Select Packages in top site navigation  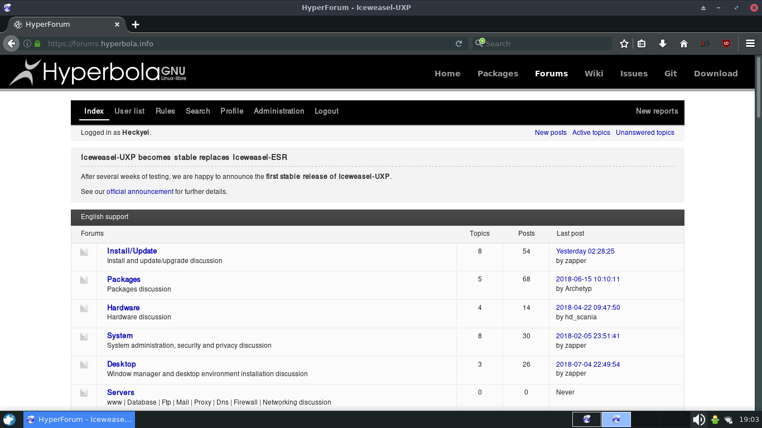coord(498,74)
